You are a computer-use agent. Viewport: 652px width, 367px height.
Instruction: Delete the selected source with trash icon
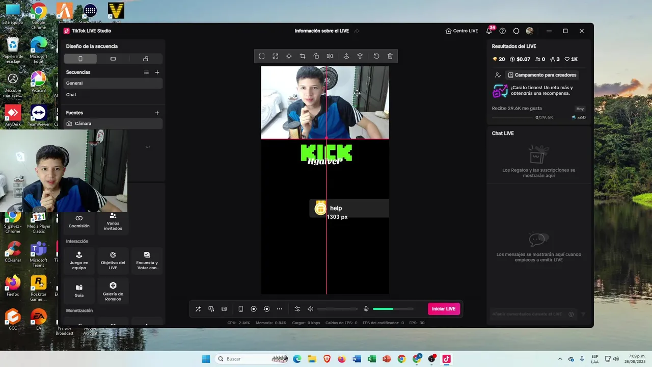point(390,56)
